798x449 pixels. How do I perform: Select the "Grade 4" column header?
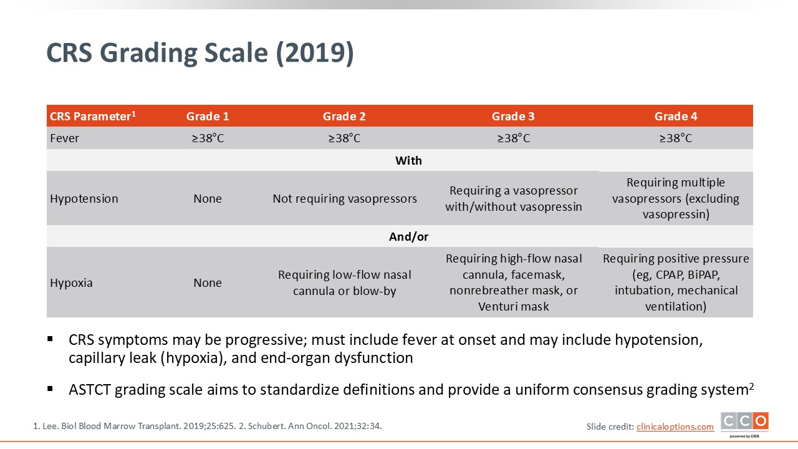[675, 116]
